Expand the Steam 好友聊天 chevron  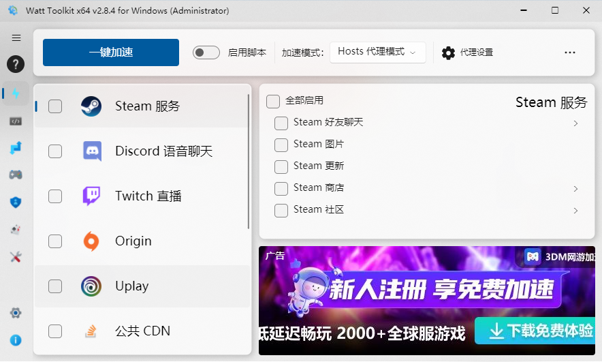point(575,123)
